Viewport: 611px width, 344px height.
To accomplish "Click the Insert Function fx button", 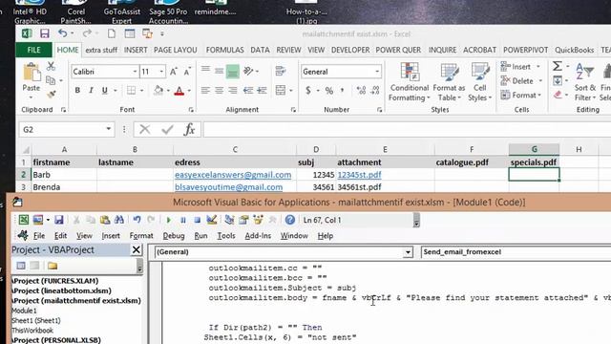I will 189,129.
